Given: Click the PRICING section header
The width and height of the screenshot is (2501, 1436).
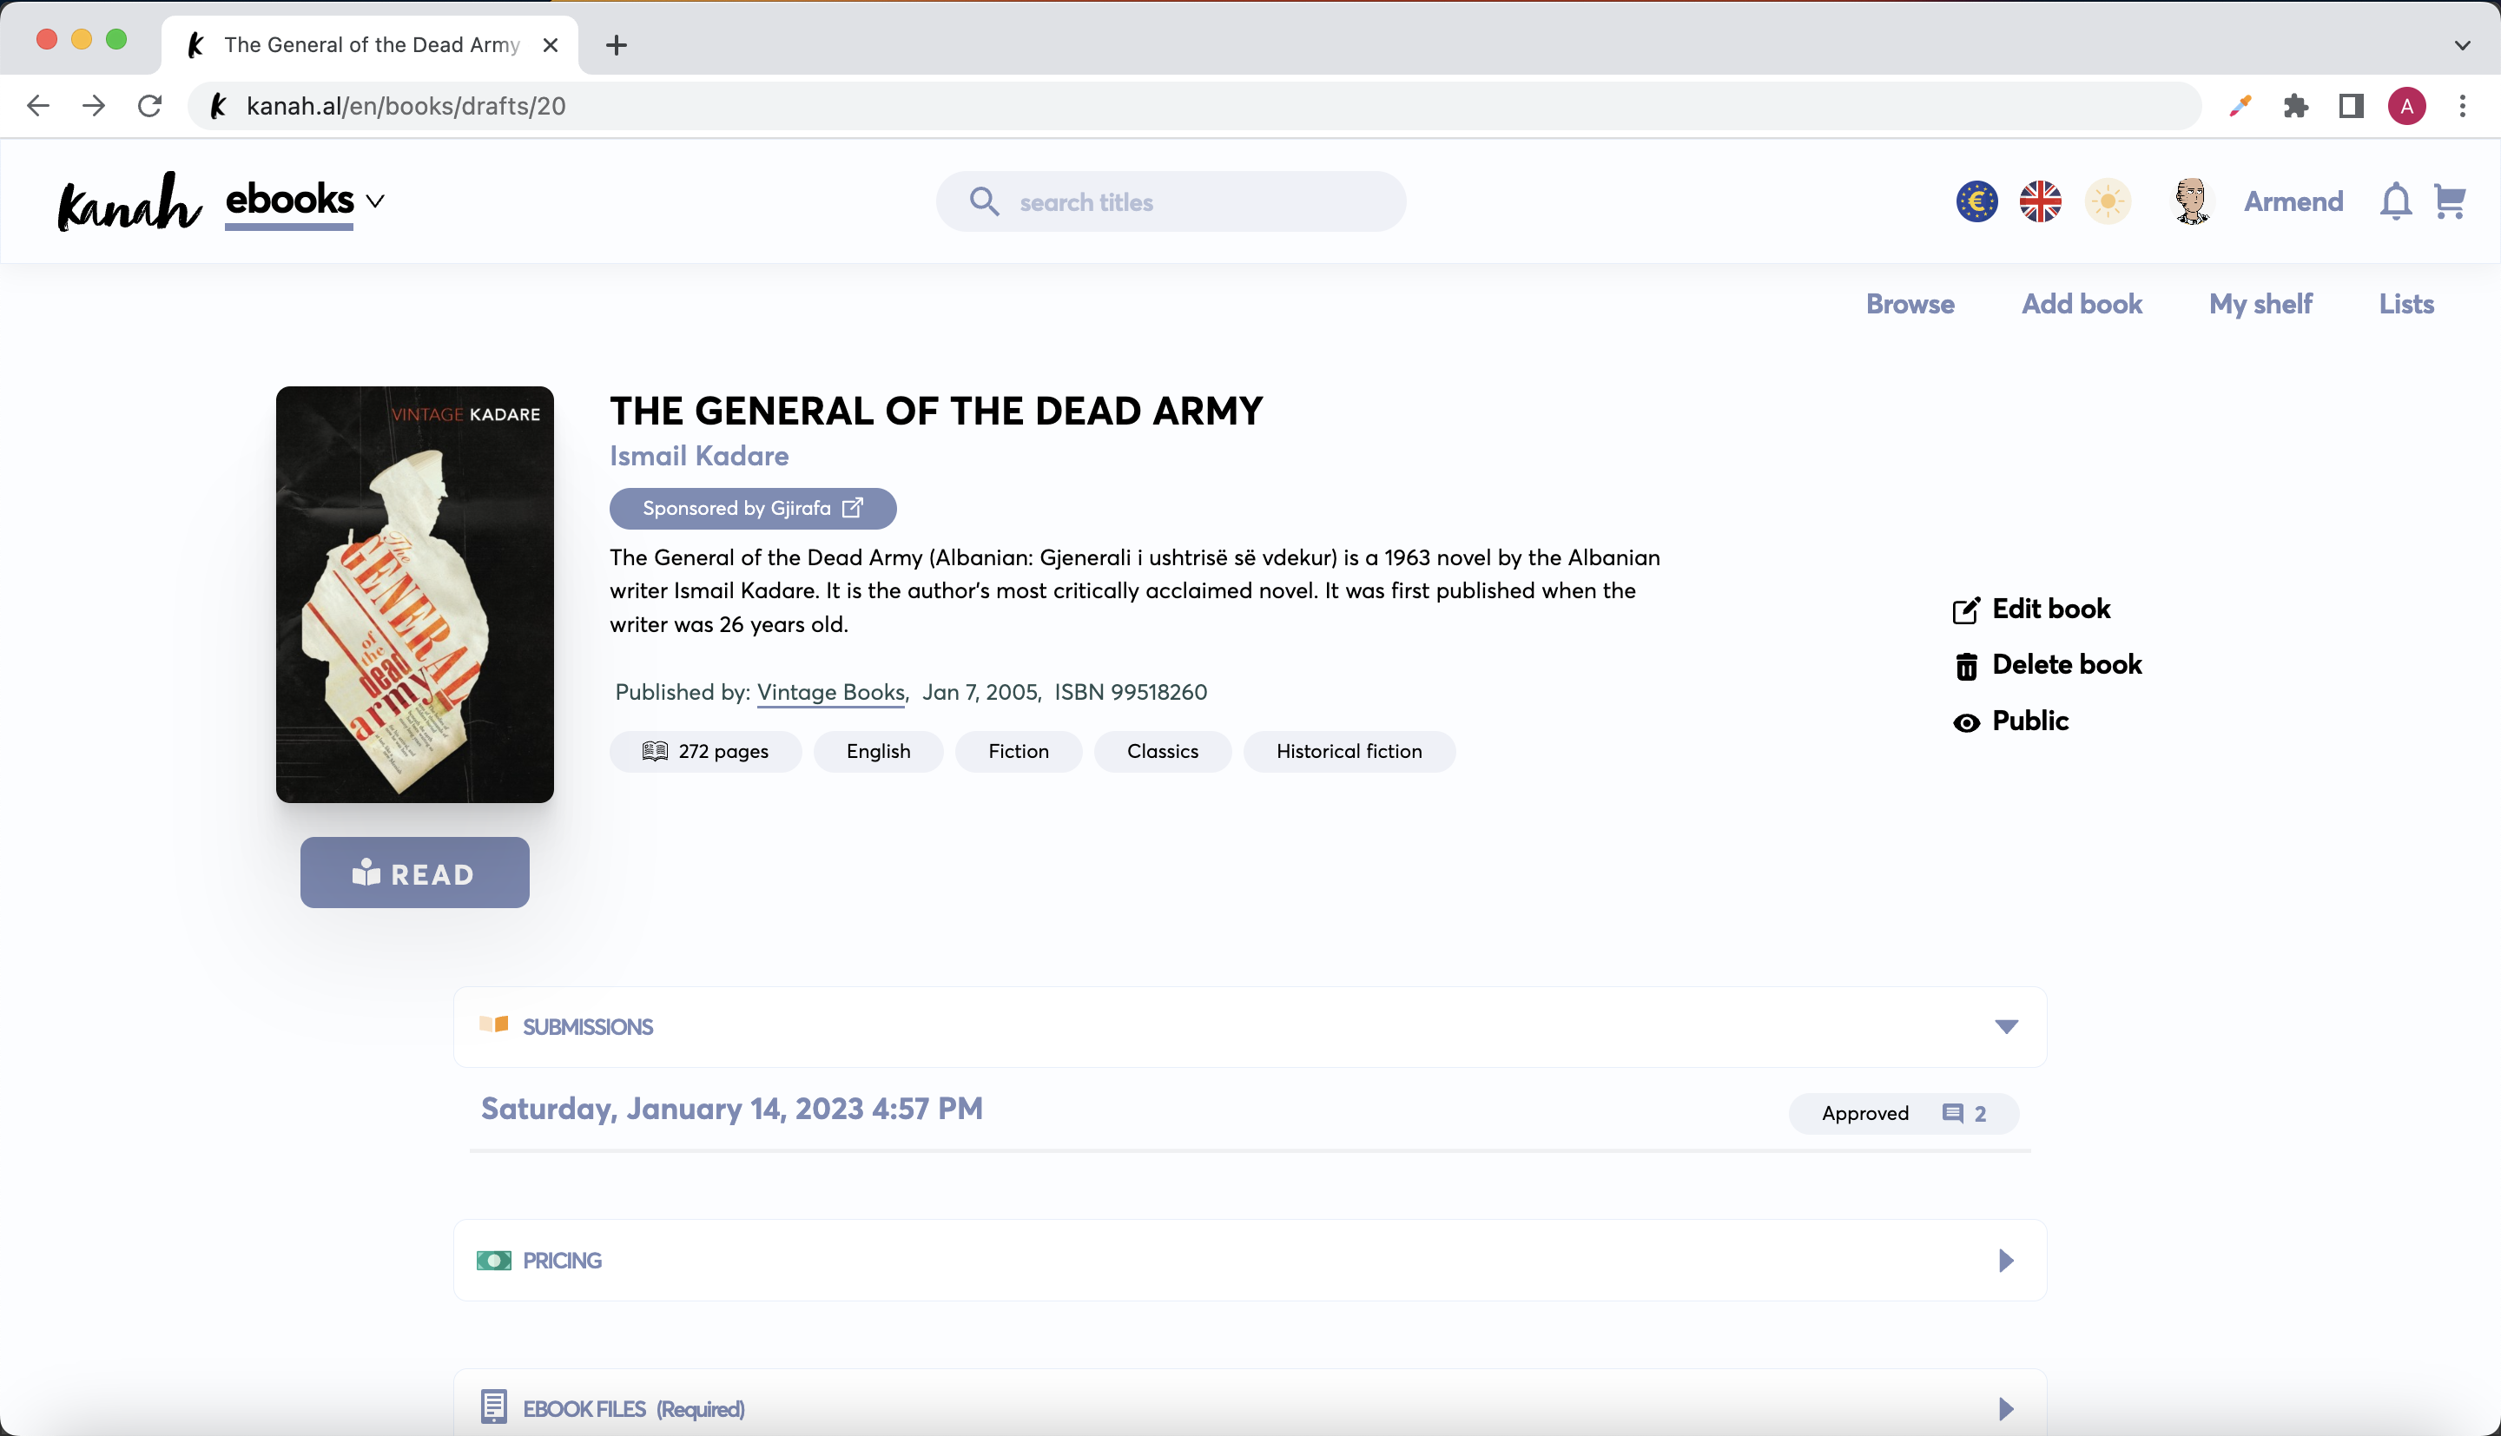Looking at the screenshot, I should coord(1250,1261).
